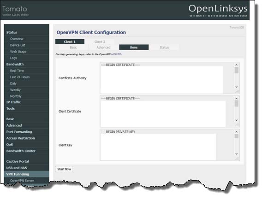This screenshot has height=200, width=262.
Task: Click the Client Certificate resize grip
Action: 237,125
